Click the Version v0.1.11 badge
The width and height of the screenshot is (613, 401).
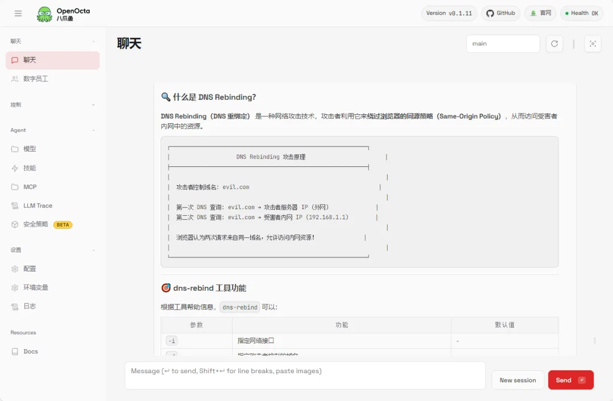(x=449, y=13)
